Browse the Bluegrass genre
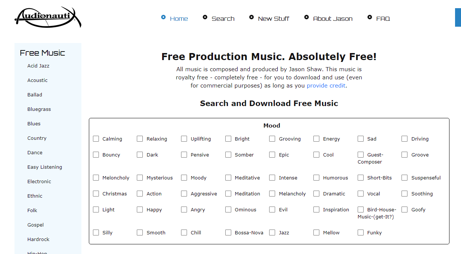This screenshot has width=461, height=254. [x=39, y=109]
